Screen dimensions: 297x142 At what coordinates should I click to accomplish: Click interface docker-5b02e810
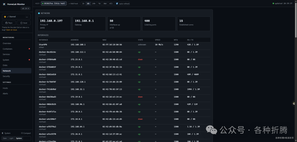coord(47,74)
